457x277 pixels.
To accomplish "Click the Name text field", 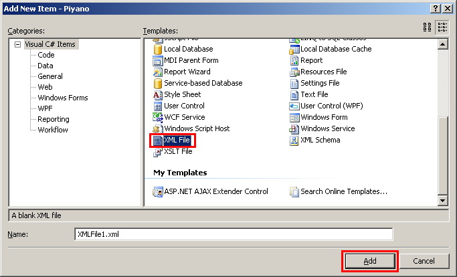I will [x=233, y=234].
